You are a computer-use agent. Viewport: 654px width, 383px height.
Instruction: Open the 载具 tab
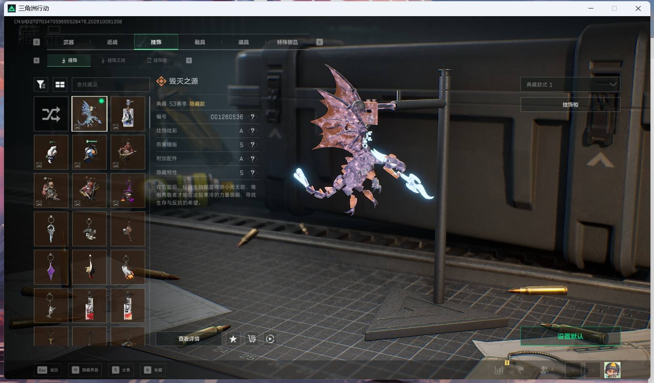pyautogui.click(x=200, y=42)
